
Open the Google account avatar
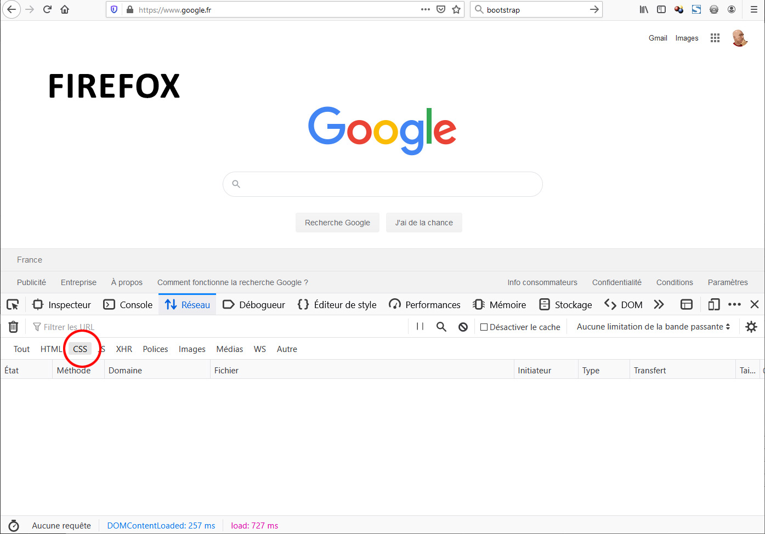point(740,38)
